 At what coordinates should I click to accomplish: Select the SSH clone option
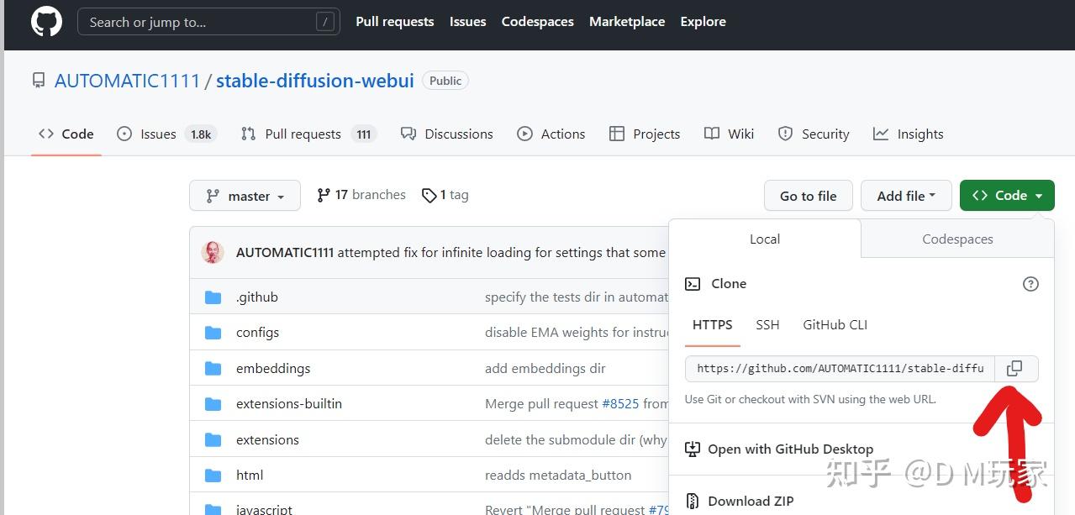point(767,325)
